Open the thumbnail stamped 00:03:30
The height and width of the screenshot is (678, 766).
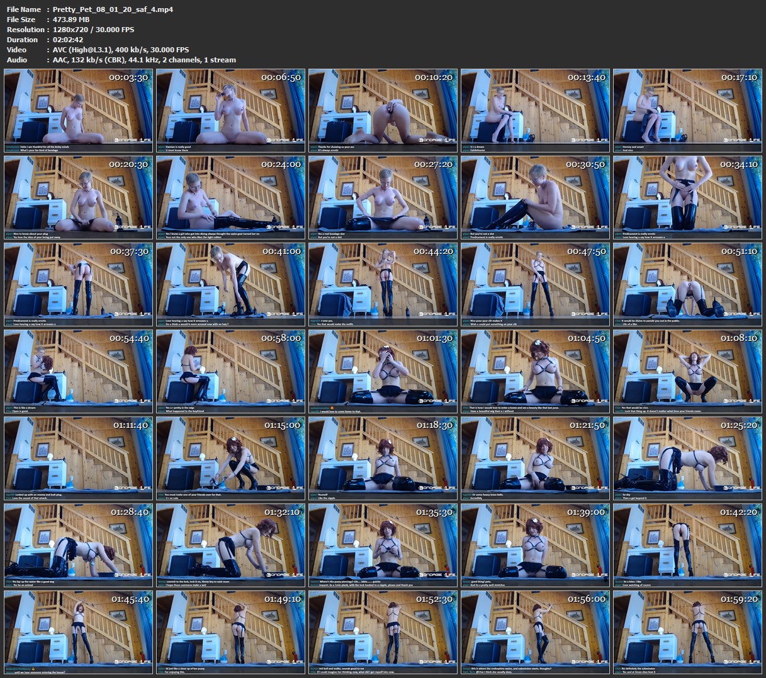(78, 110)
